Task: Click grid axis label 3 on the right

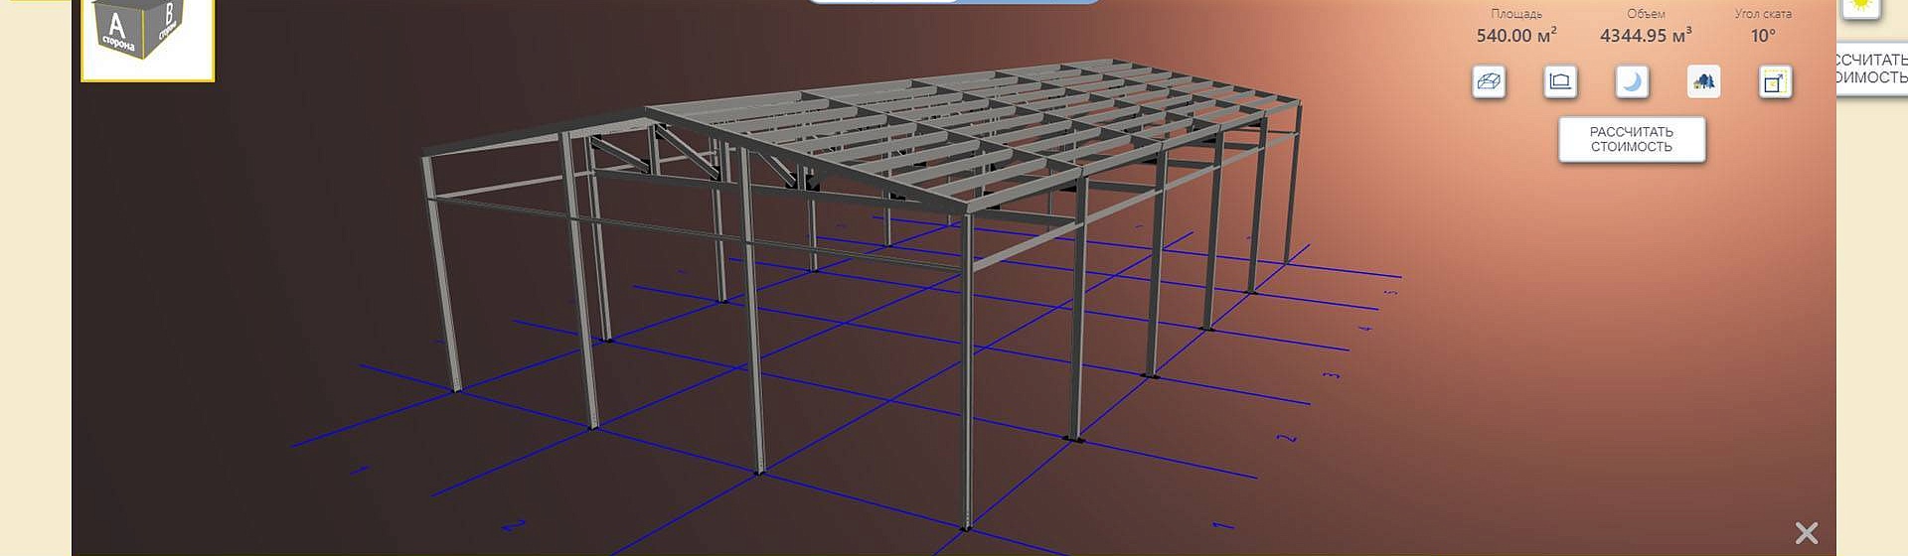Action: click(x=1332, y=375)
